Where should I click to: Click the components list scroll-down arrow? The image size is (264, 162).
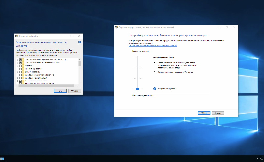(80, 83)
